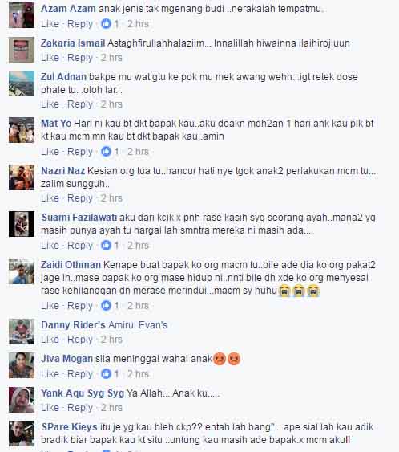Image resolution: width=399 pixels, height=452 pixels.
Task: Like Zakaria Ismail's comment
Action: [x=50, y=58]
